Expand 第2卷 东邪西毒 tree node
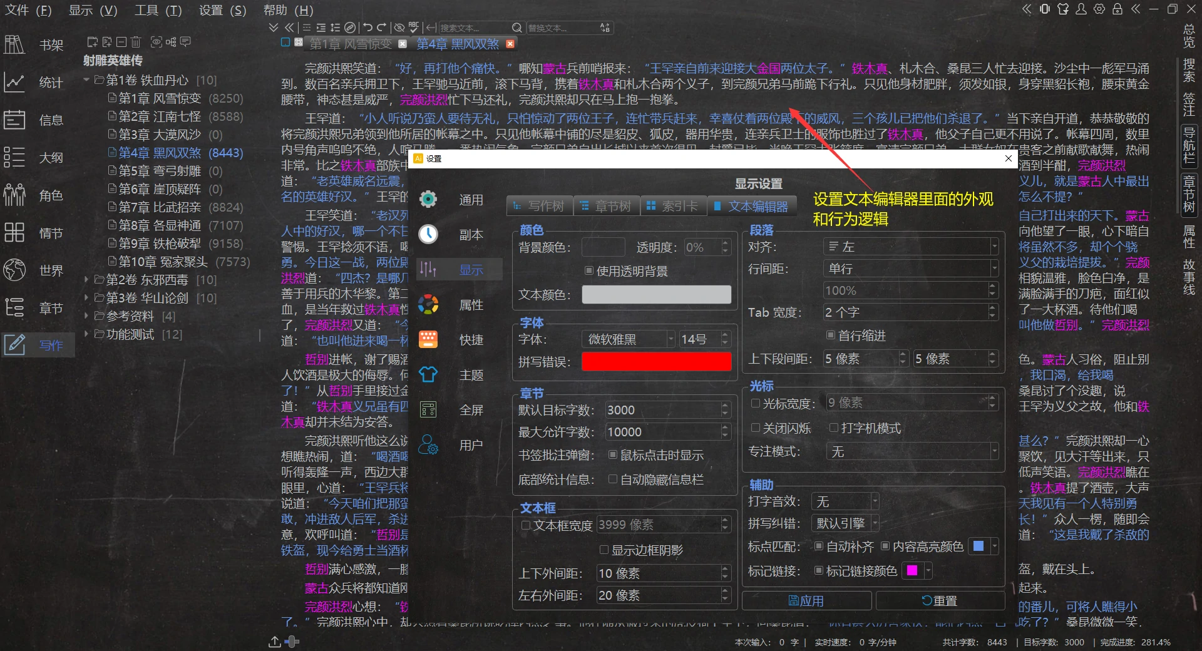 point(86,280)
